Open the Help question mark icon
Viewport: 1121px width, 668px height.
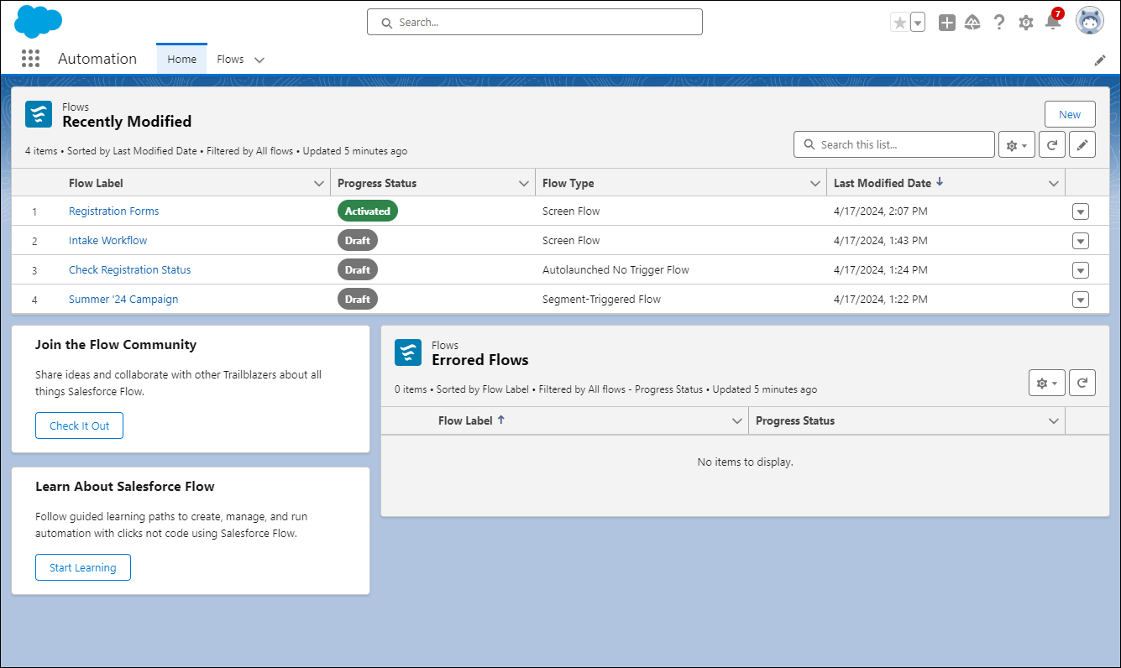[x=998, y=23]
